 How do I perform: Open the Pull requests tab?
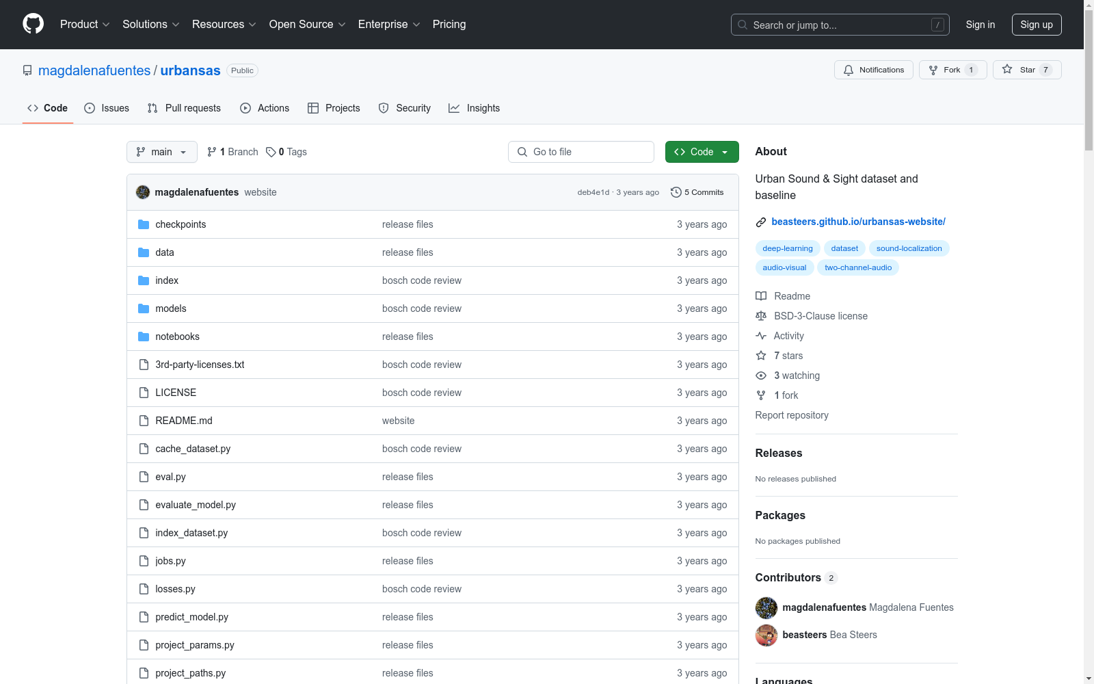tap(184, 108)
